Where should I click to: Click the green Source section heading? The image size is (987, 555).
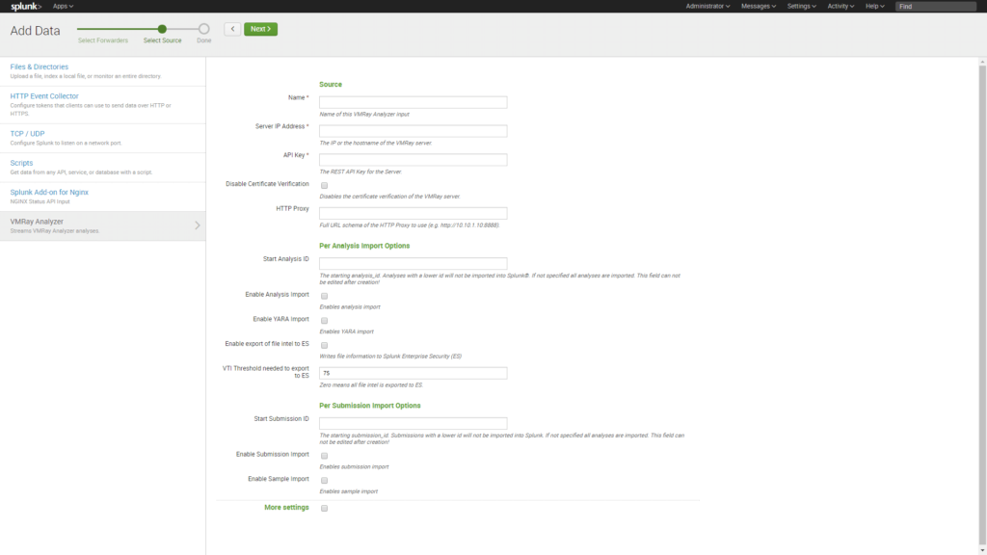(x=331, y=85)
